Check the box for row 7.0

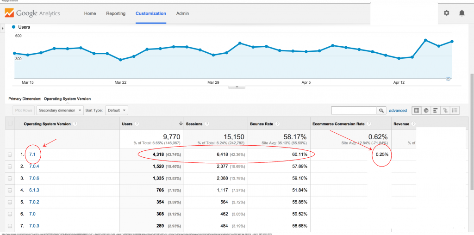pos(10,214)
